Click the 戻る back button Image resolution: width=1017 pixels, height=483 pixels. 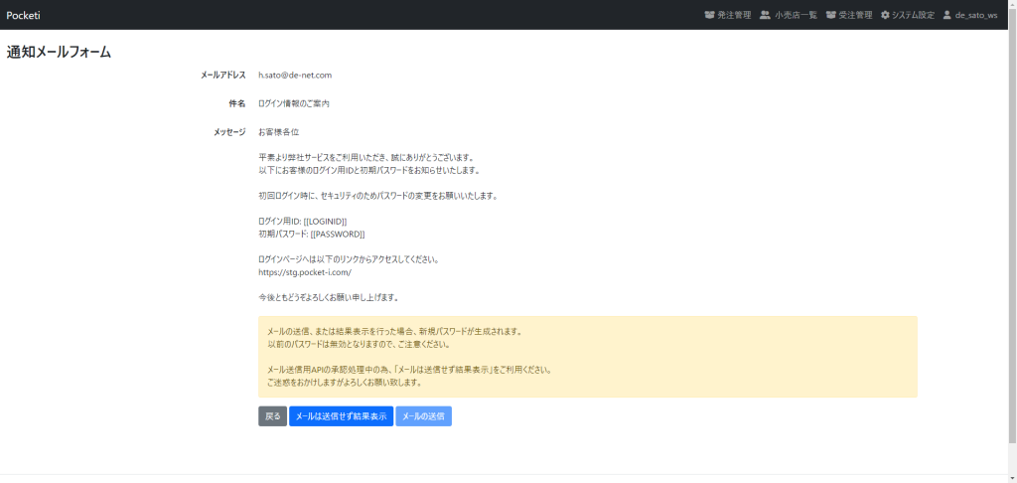click(x=272, y=416)
